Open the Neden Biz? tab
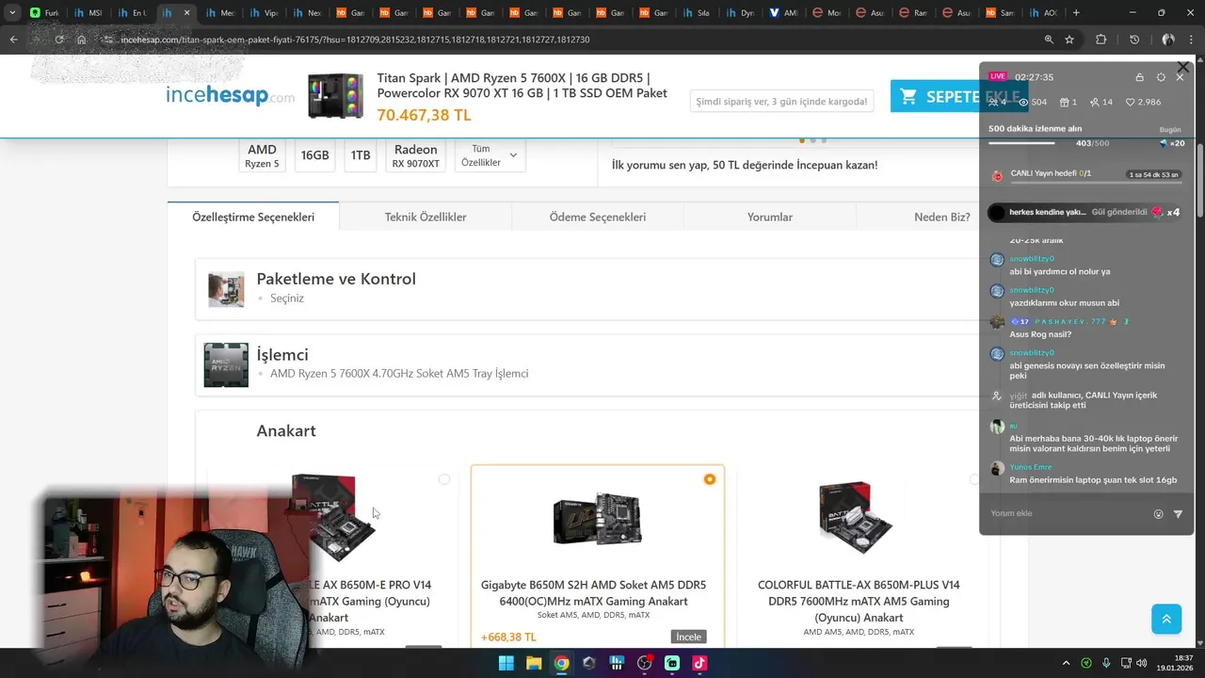Screen dimensions: 1205x678 coord(941,217)
